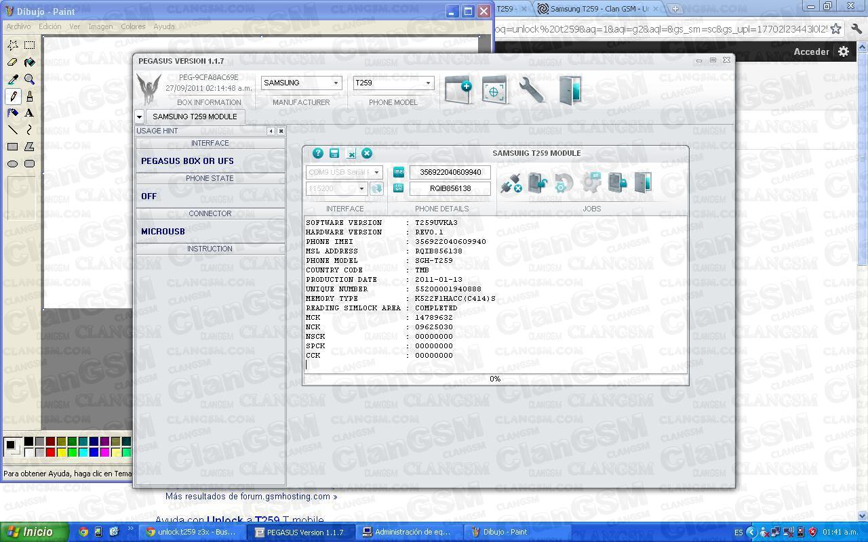Open the Imagen menu in Paint

click(x=100, y=26)
